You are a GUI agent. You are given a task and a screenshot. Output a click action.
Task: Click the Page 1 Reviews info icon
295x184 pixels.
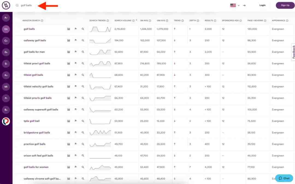click(x=265, y=21)
